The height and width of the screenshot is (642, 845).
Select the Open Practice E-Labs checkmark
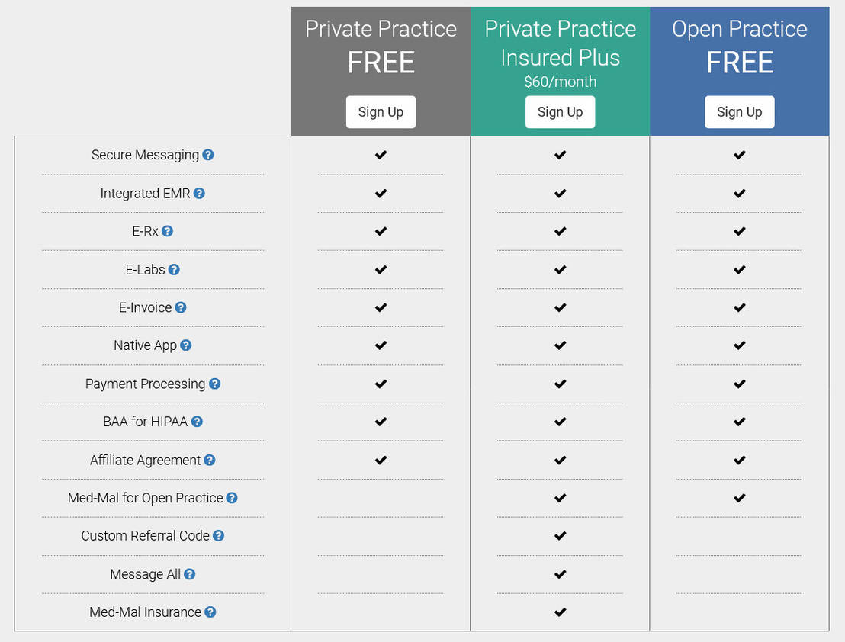739,269
